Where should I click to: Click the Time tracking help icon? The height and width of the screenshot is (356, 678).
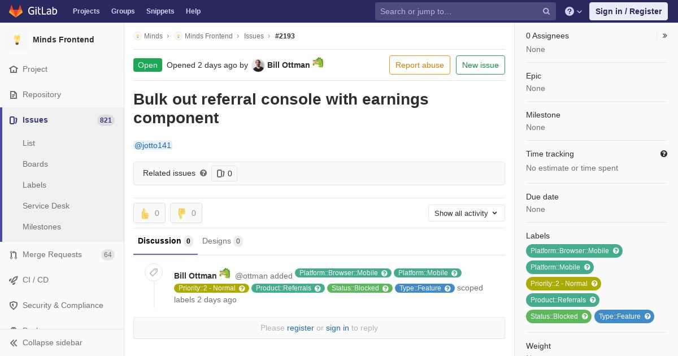click(x=664, y=154)
